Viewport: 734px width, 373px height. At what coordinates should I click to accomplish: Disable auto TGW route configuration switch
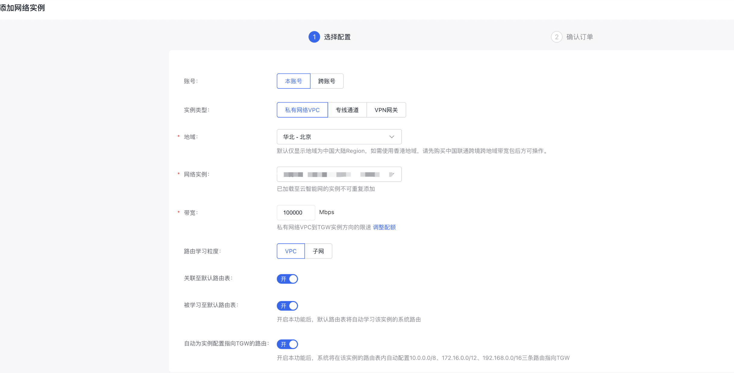[x=287, y=344]
